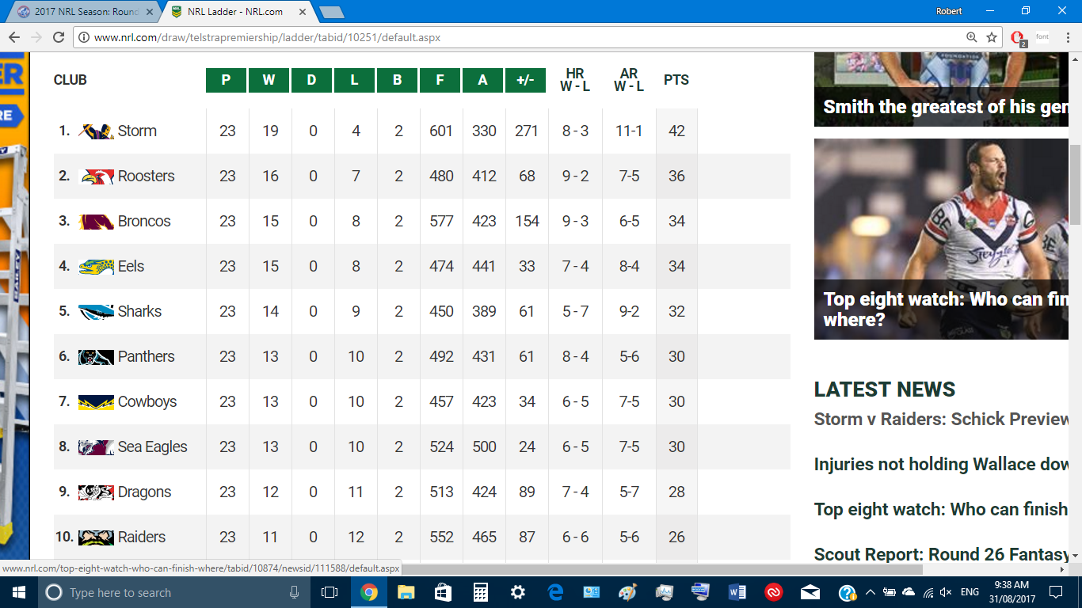
Task: Change the ENG input language indicator
Action: click(970, 592)
